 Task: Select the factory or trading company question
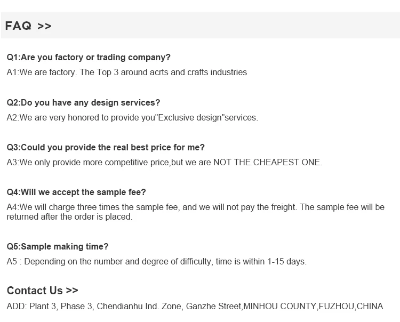tap(89, 57)
